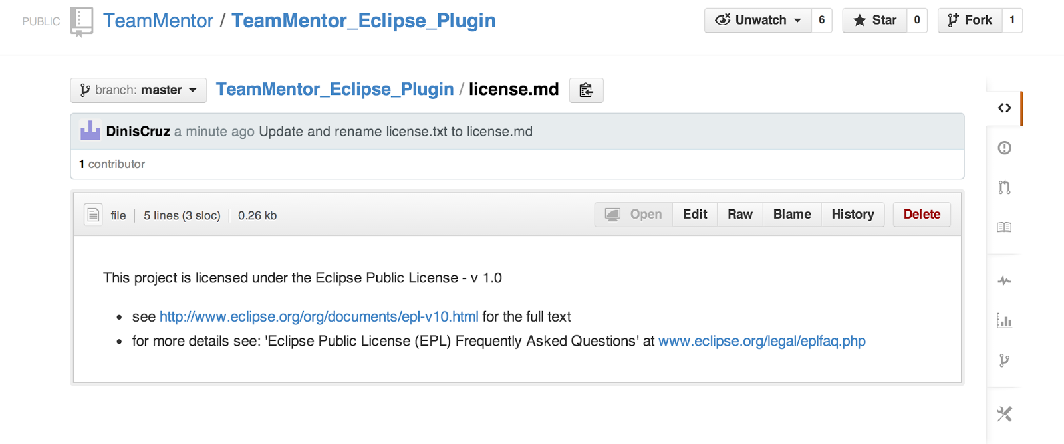Click the DinisCruz author name
This screenshot has height=444, width=1064.
[x=138, y=132]
